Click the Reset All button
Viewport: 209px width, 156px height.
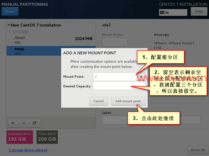click(198, 150)
